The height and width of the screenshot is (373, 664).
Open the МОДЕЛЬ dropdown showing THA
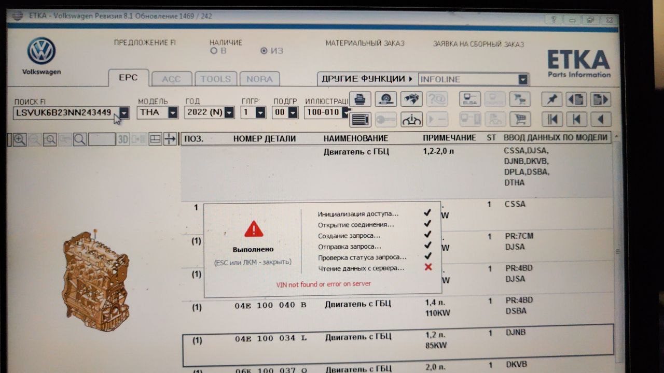click(173, 112)
